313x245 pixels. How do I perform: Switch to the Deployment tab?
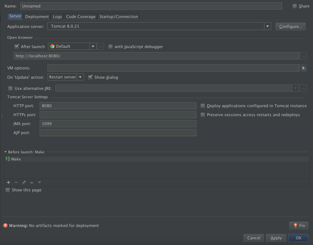pos(37,16)
